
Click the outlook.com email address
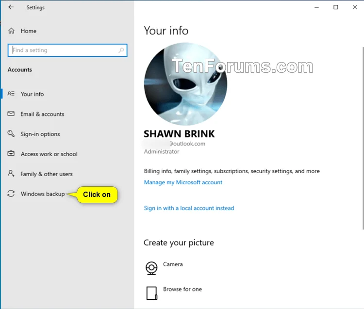(x=187, y=144)
